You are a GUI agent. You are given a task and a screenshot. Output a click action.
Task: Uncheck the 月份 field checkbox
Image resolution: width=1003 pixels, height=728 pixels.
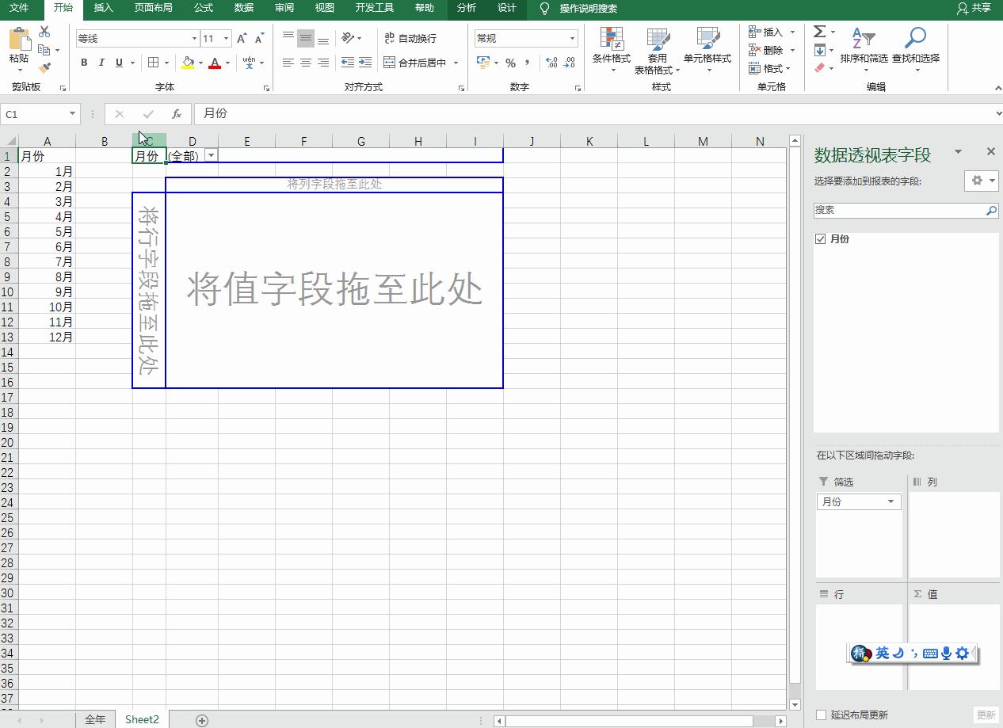click(822, 238)
